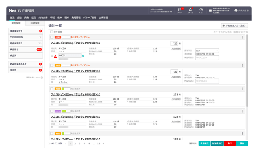The height and width of the screenshot is (155, 258).
Task: Check the purple-tagged order row checkbox
Action: (52, 111)
